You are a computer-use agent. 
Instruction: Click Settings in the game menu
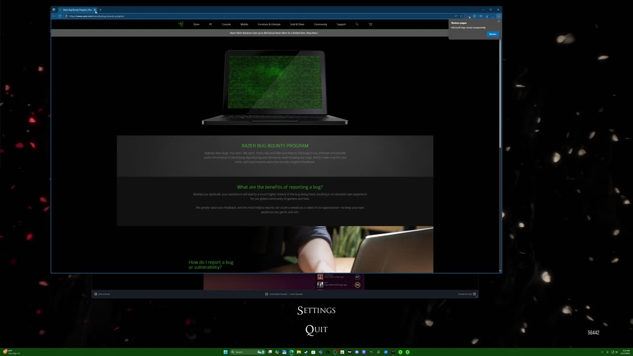tap(316, 311)
